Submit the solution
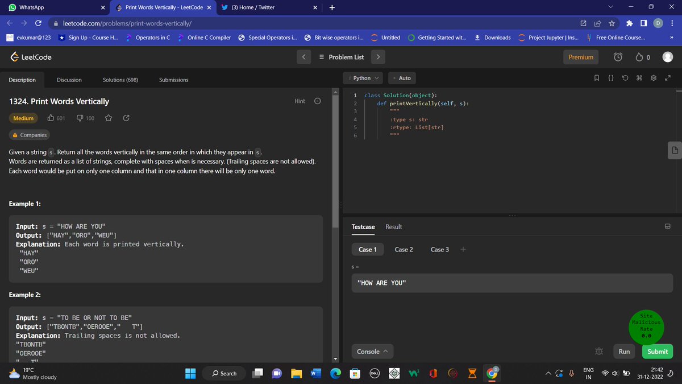Screen dimensions: 682x384 [658, 352]
